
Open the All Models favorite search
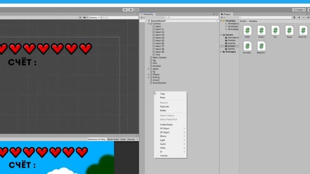coord(232,27)
